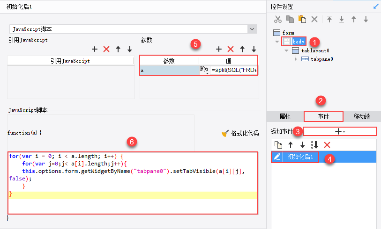Expand the tabpane0 tree node

coord(296,59)
